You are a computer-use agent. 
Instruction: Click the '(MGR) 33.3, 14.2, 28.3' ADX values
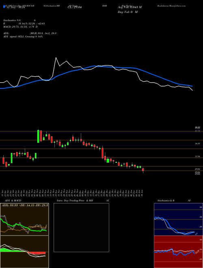coord(43,33)
